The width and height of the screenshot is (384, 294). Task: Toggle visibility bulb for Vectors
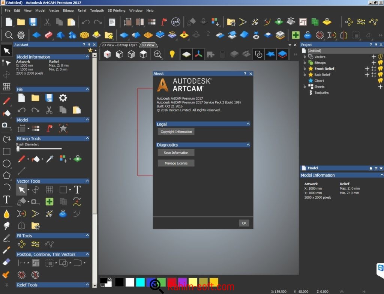380,57
